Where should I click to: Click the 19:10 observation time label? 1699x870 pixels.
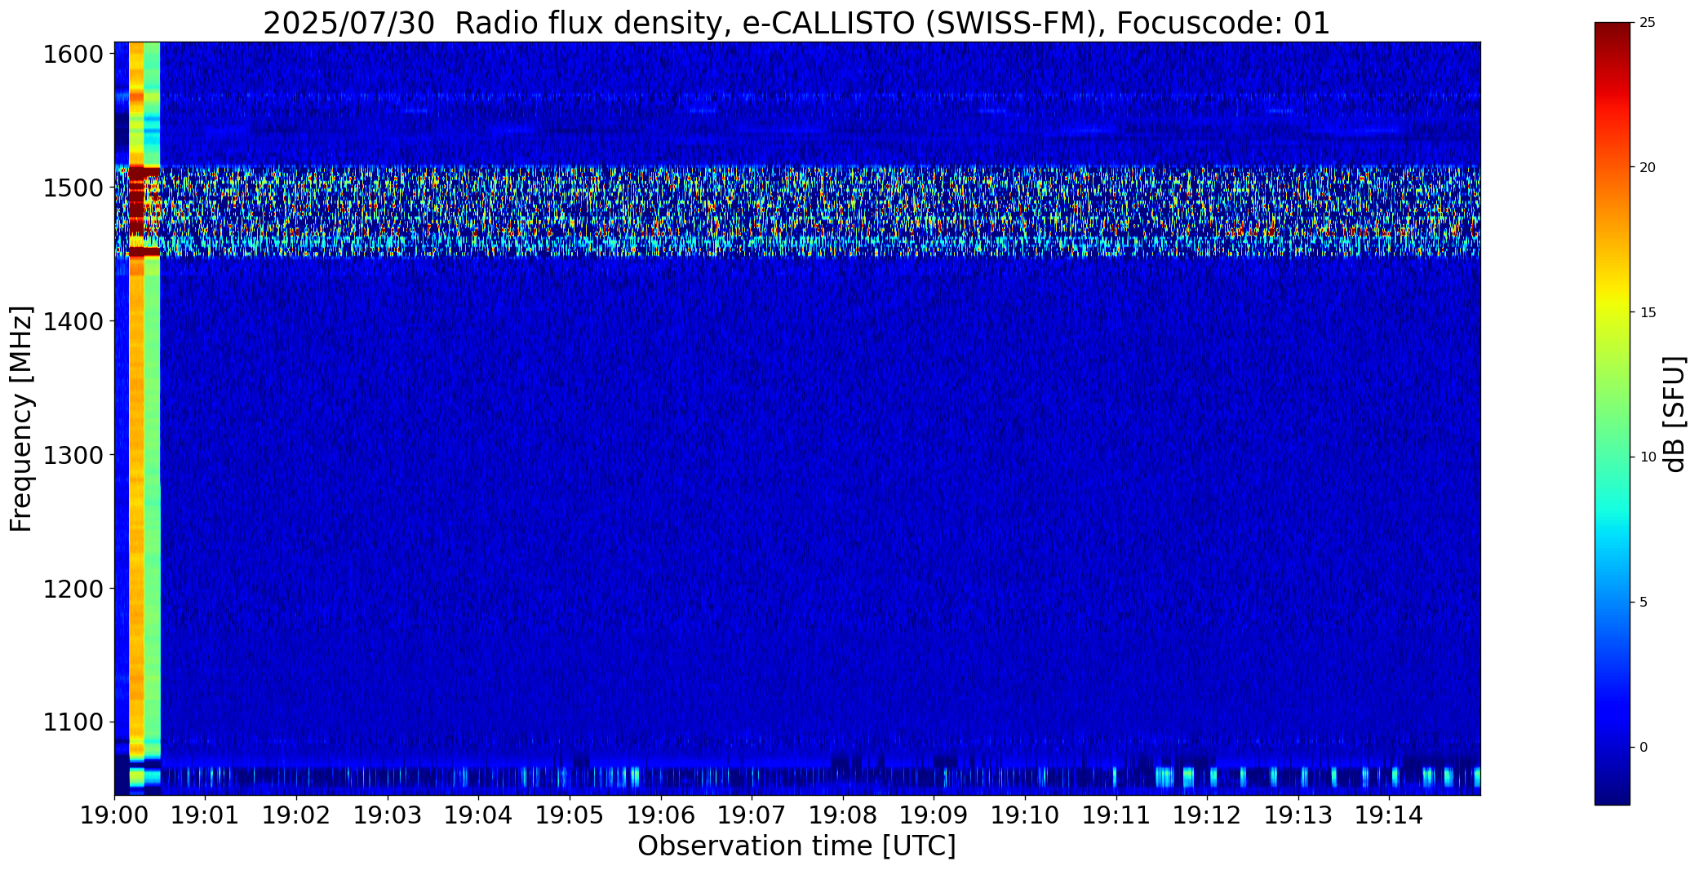1024,815
